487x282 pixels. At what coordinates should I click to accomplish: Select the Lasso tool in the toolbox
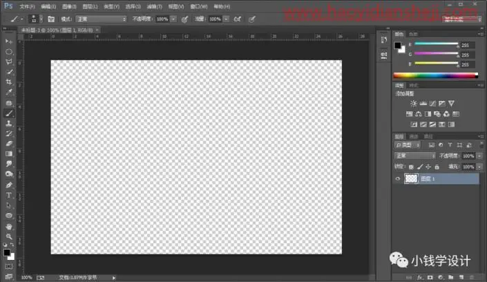click(x=9, y=62)
